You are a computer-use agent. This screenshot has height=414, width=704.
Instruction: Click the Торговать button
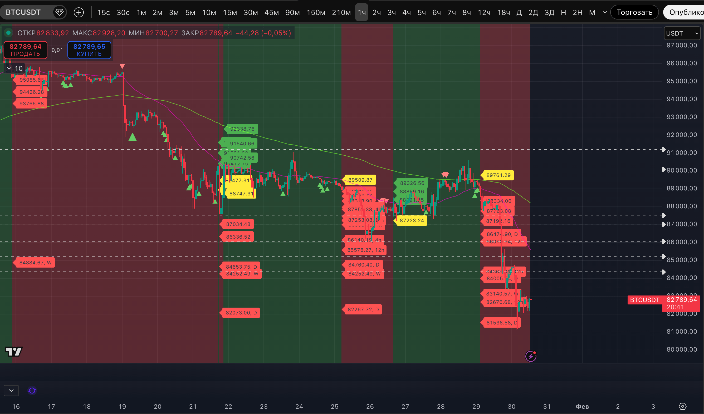634,12
